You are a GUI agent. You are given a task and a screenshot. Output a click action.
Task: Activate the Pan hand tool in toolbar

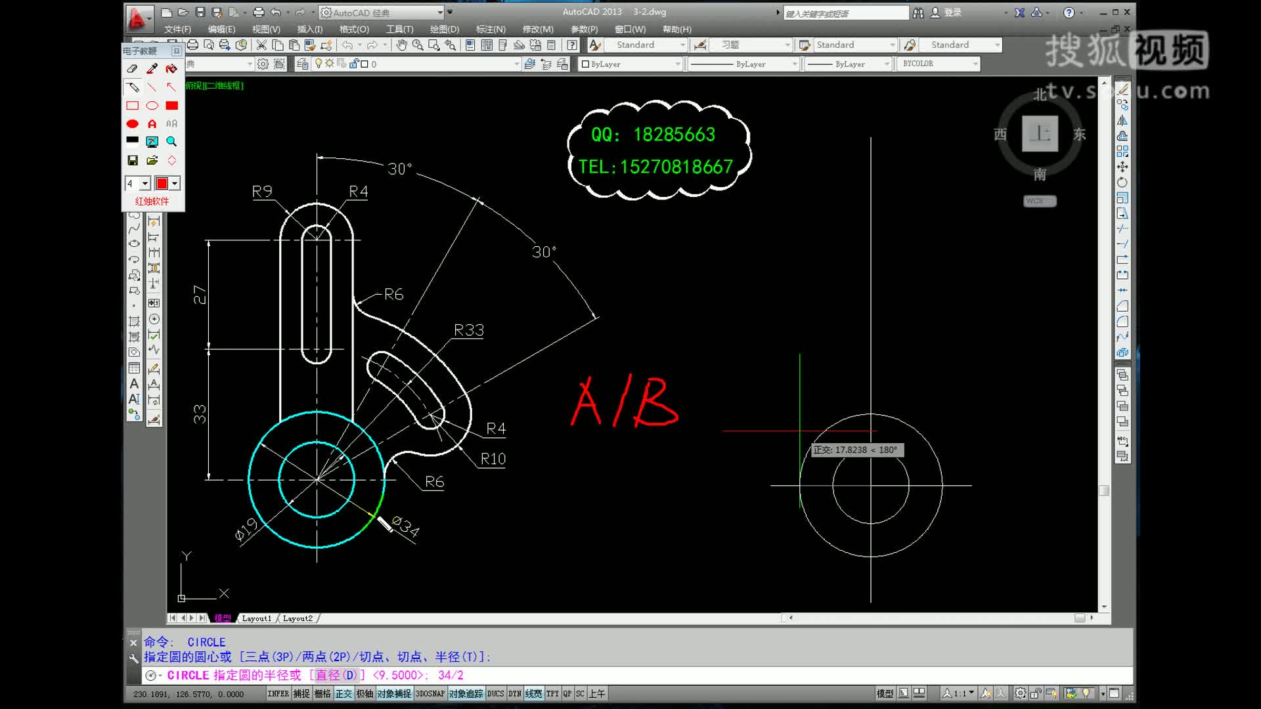click(x=401, y=45)
